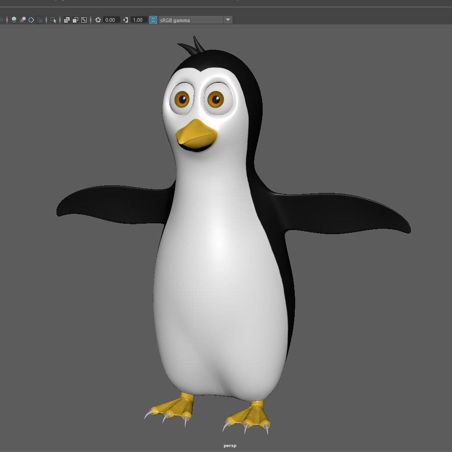
Task: Select the penguin's yellow beak in viewport
Action: point(196,134)
